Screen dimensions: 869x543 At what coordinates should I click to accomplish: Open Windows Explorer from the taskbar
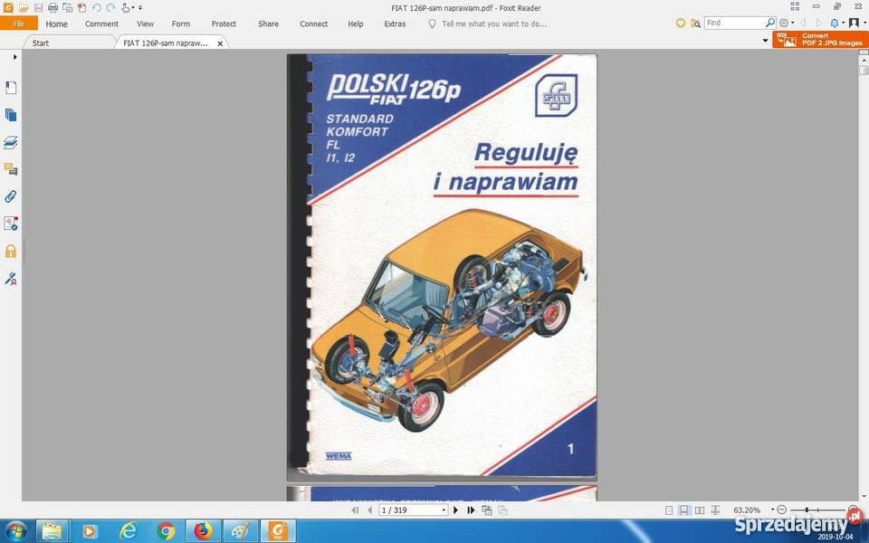53,531
